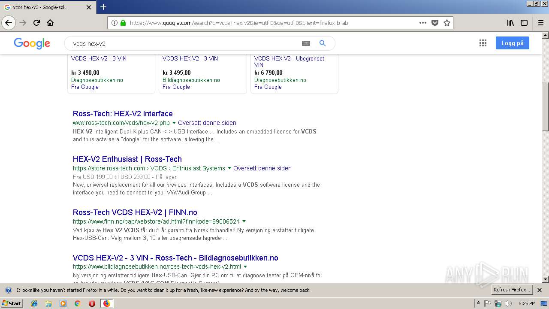Image resolution: width=549 pixels, height=309 pixels.
Task: Save page to Pocket
Action: pos(435,23)
